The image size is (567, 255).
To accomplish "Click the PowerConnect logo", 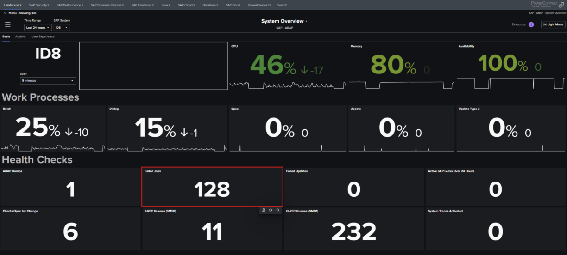I will pos(547,4).
